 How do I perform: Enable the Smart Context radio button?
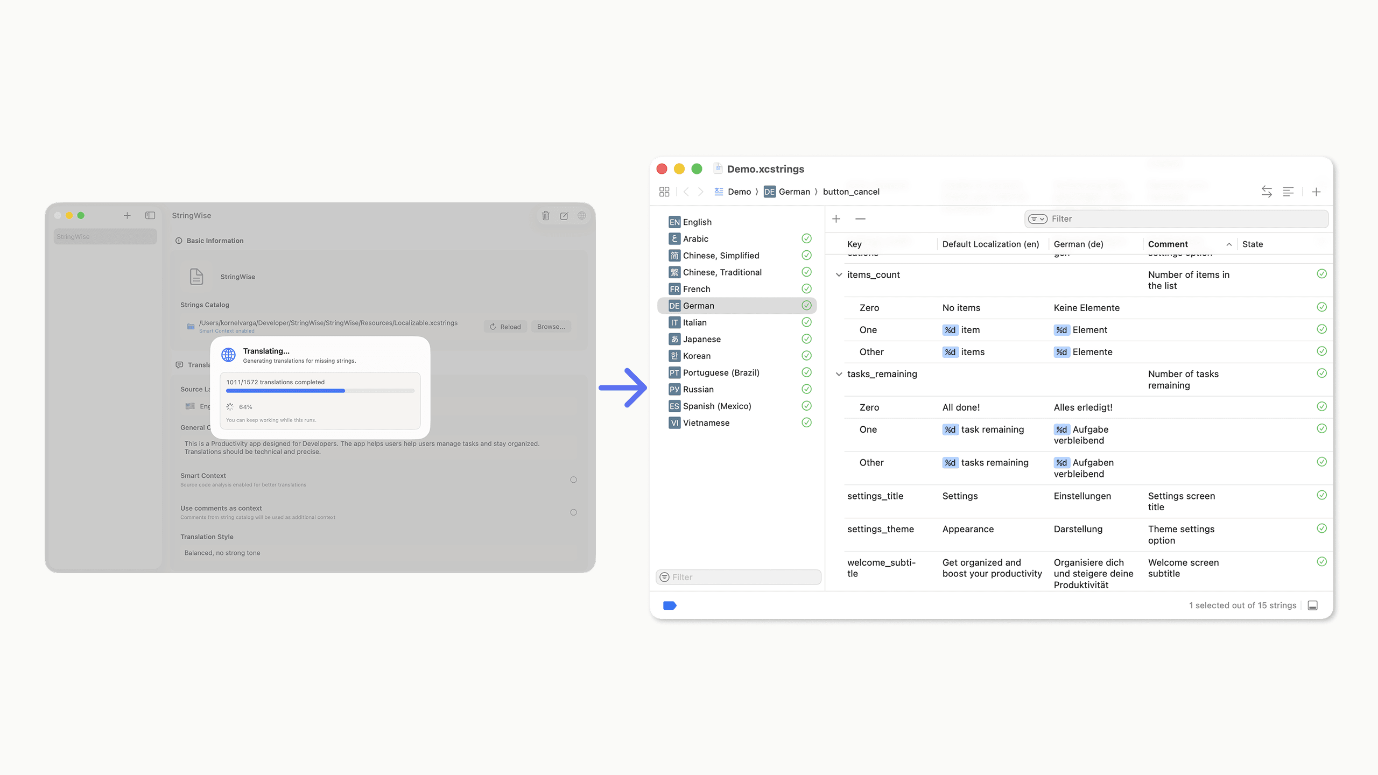point(574,480)
